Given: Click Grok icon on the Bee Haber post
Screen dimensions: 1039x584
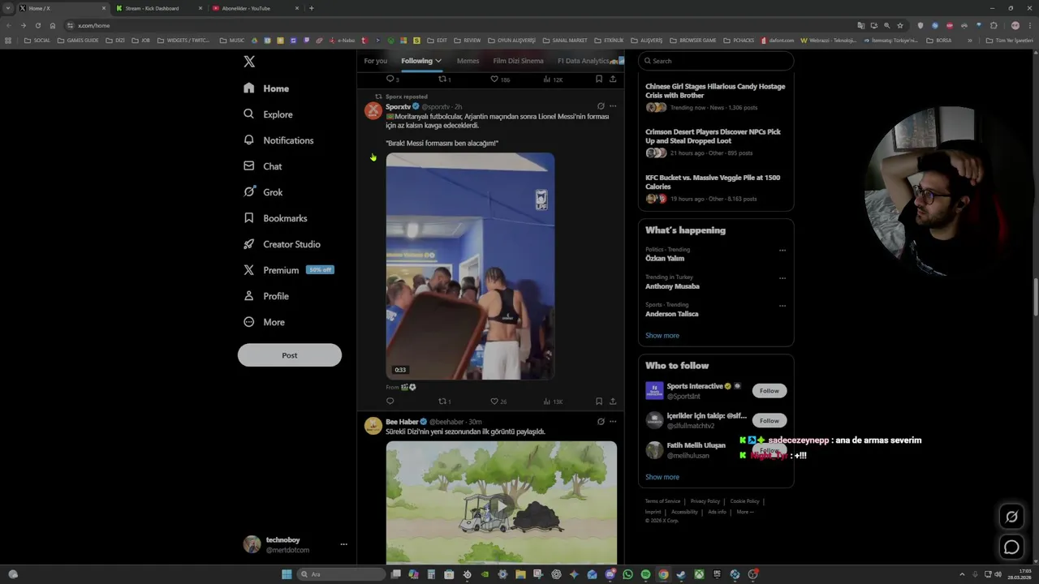Looking at the screenshot, I should tap(601, 422).
